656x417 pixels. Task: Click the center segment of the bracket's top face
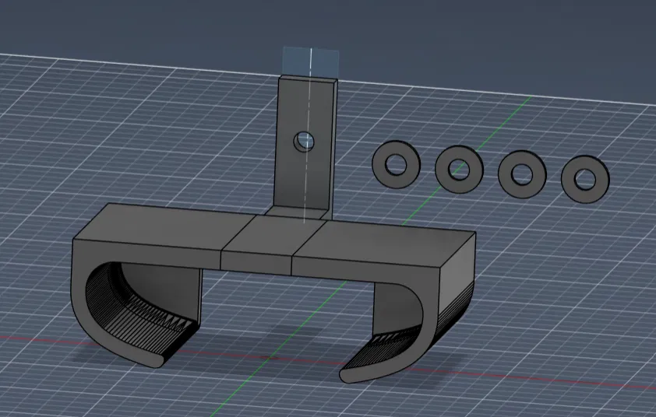[x=274, y=233]
